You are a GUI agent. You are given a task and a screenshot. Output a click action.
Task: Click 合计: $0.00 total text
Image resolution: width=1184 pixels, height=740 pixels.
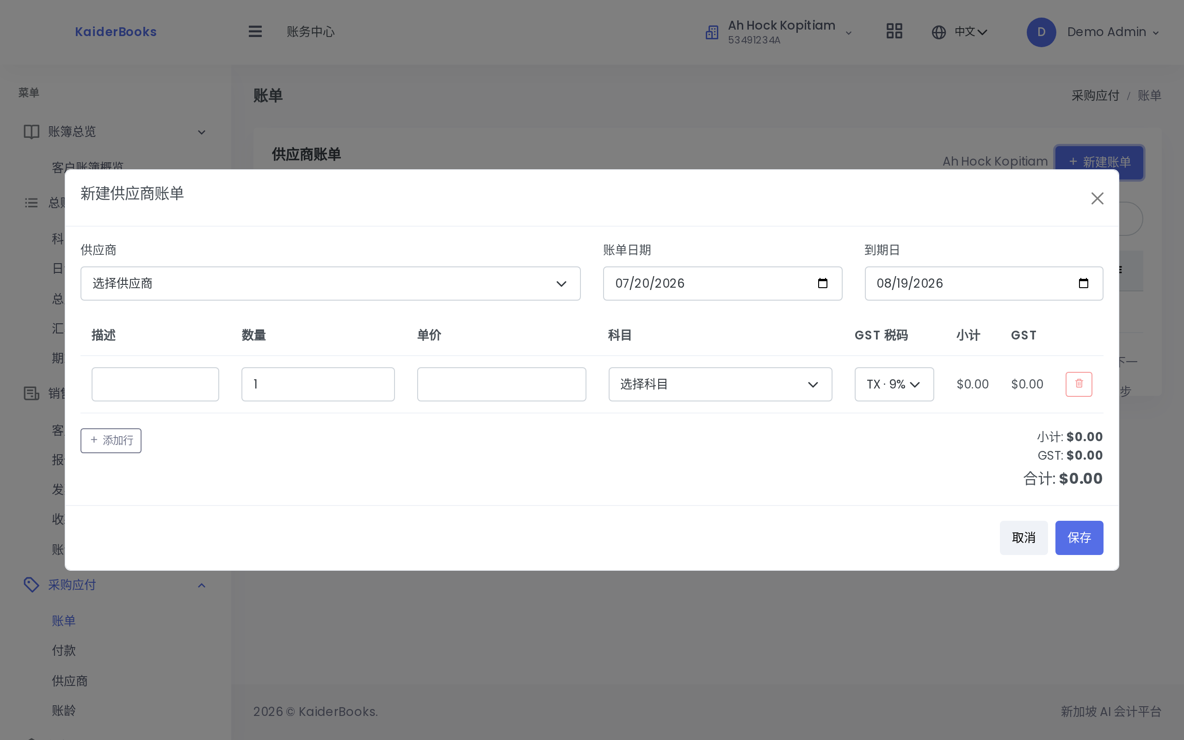click(x=1063, y=478)
